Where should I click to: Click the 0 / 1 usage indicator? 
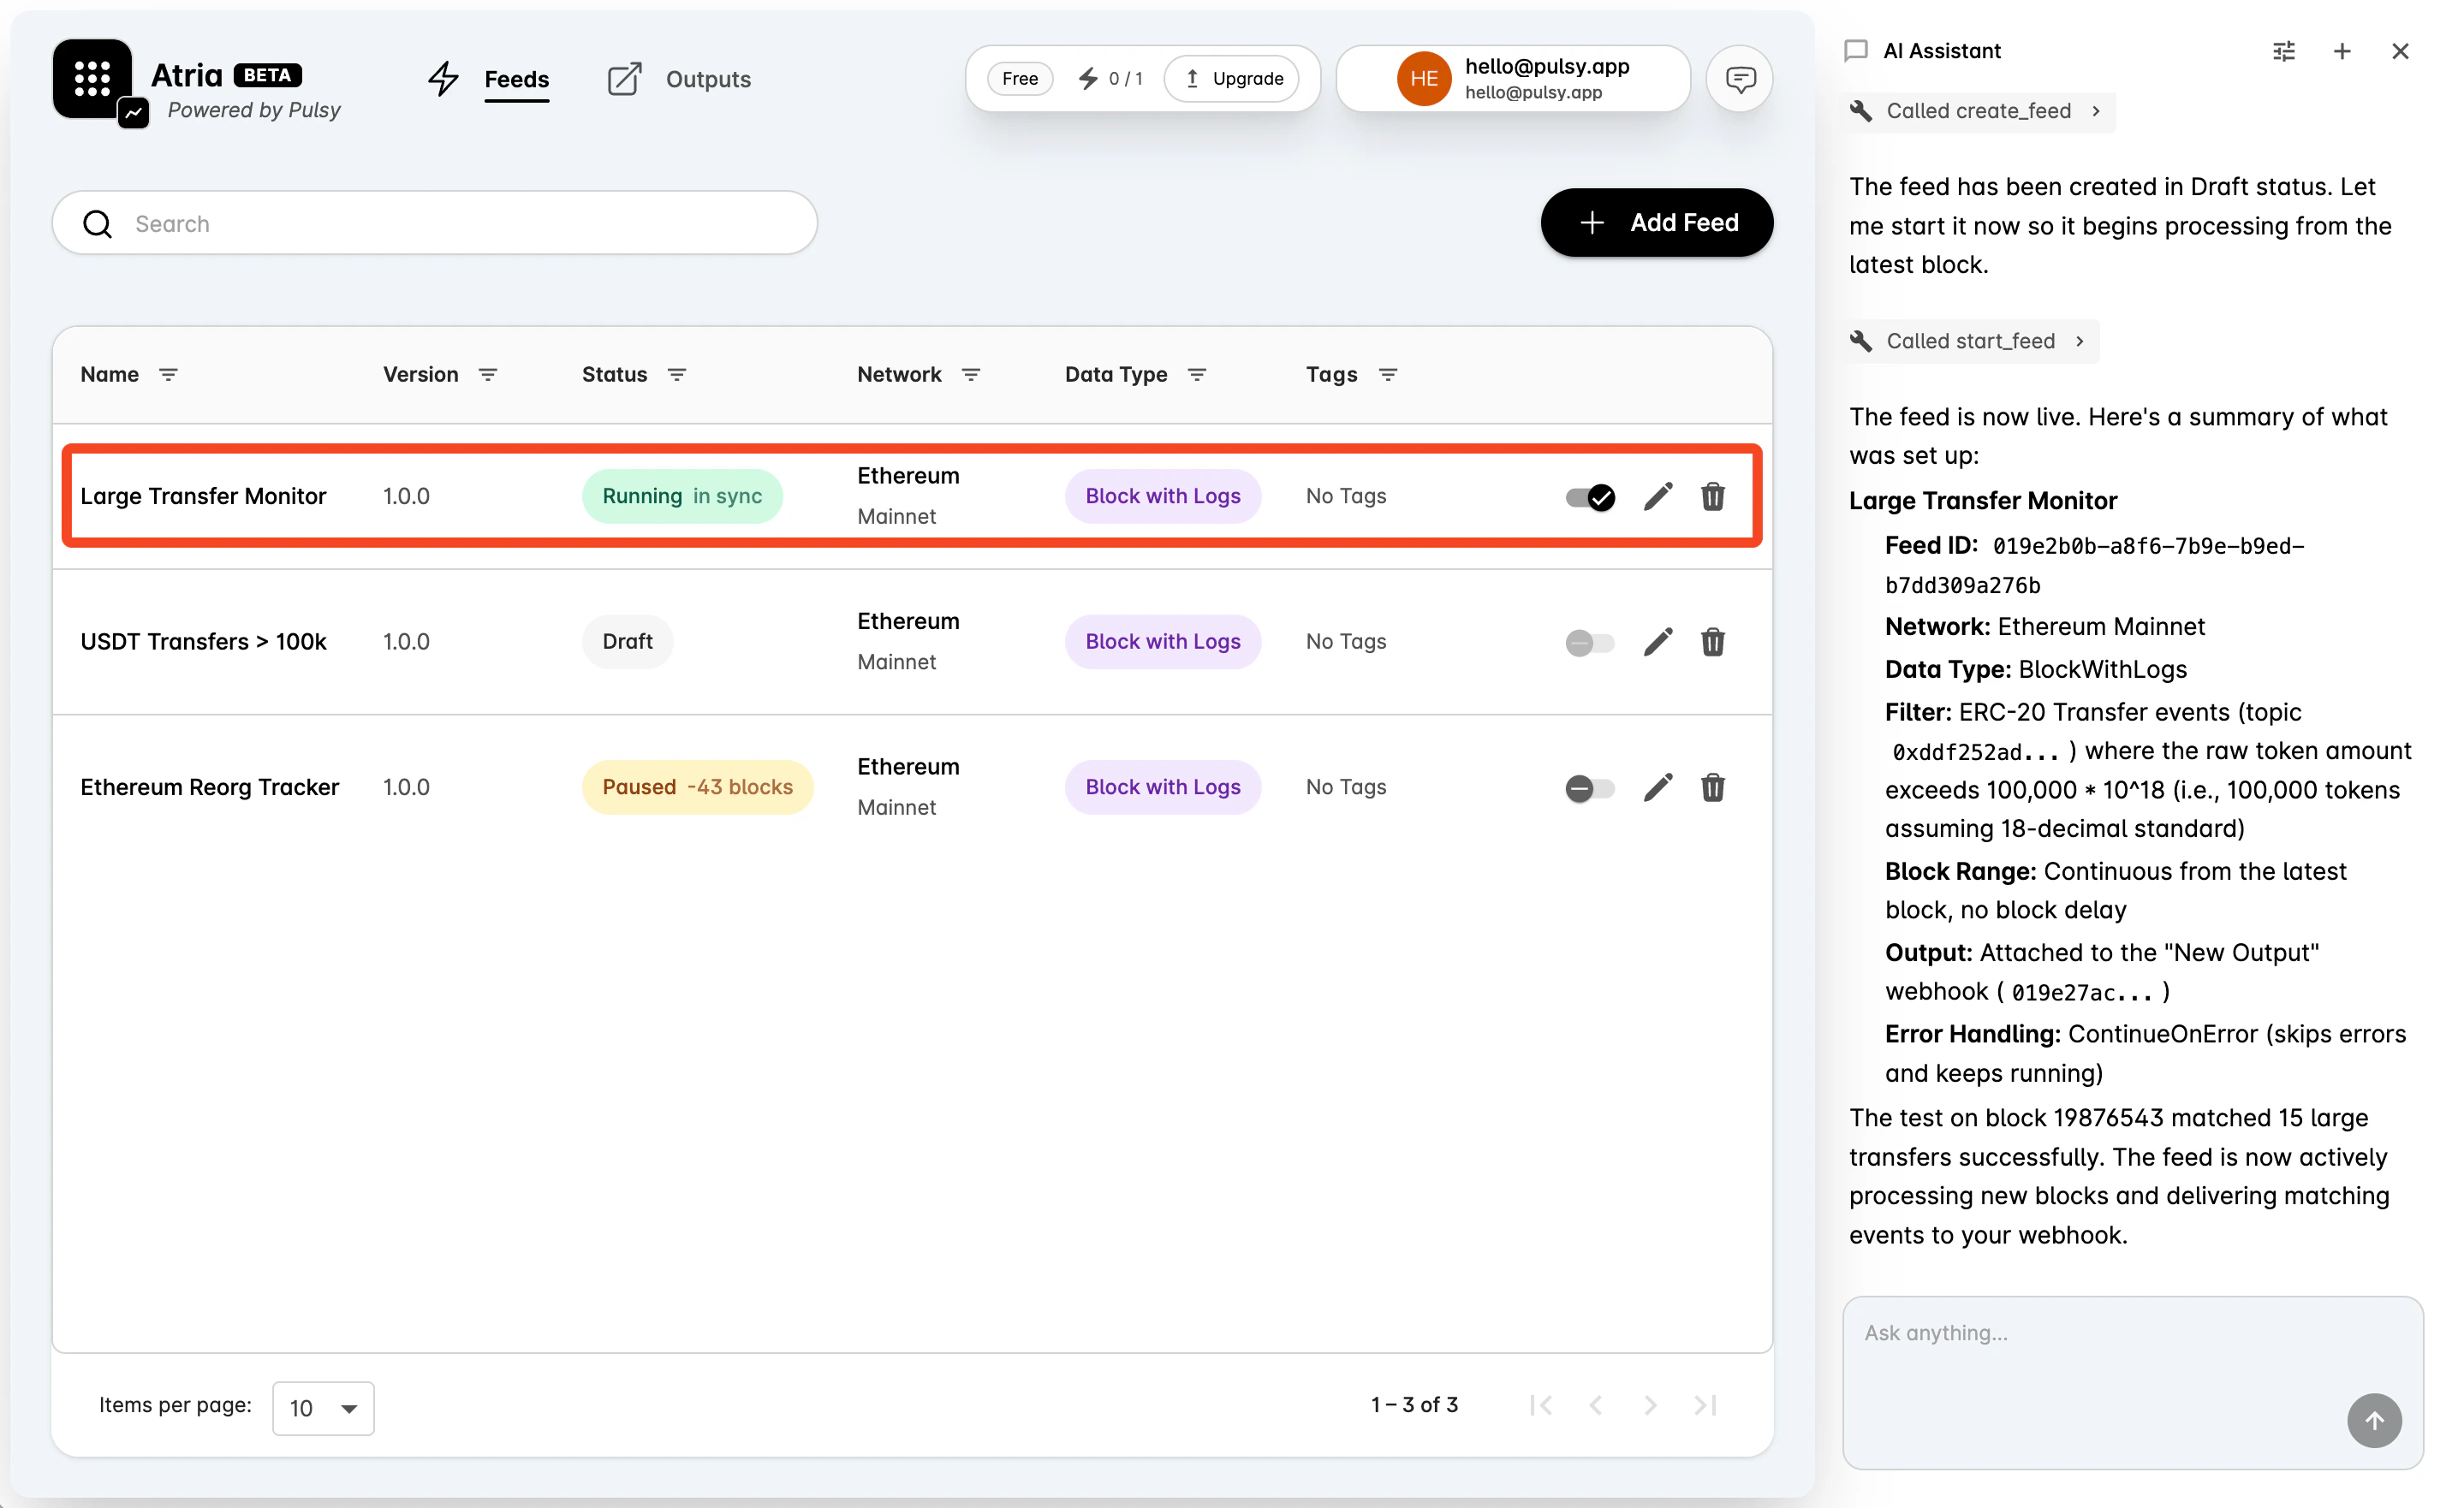(1110, 79)
